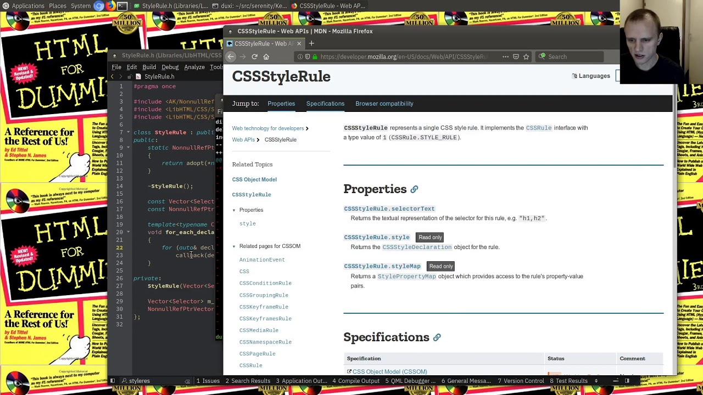The image size is (703, 395).
Task: Go forward in Qt Creator editor history
Action: pyautogui.click(x=121, y=77)
